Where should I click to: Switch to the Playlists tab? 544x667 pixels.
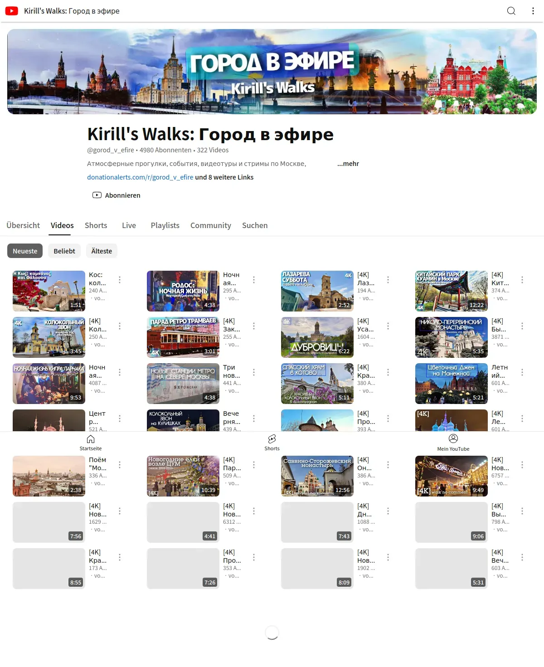pos(165,225)
